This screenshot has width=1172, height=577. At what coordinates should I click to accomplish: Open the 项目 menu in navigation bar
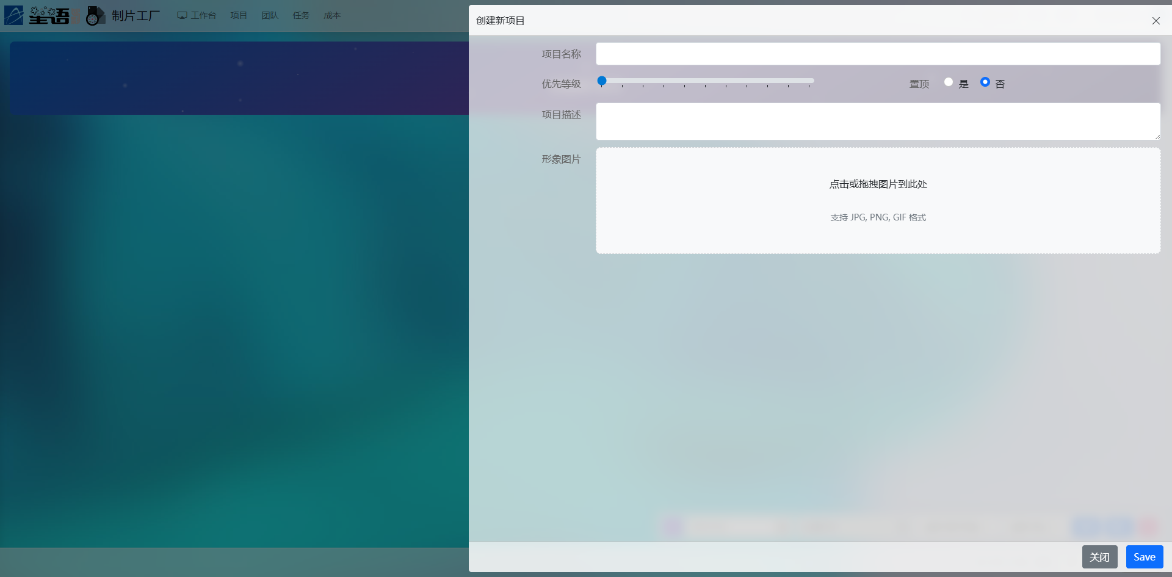click(239, 15)
